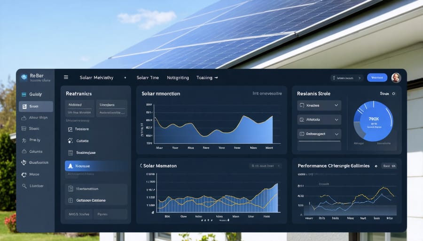Click the Gluafootioh sidebar icon
Viewport: 423px width, 241px height.
click(24, 162)
